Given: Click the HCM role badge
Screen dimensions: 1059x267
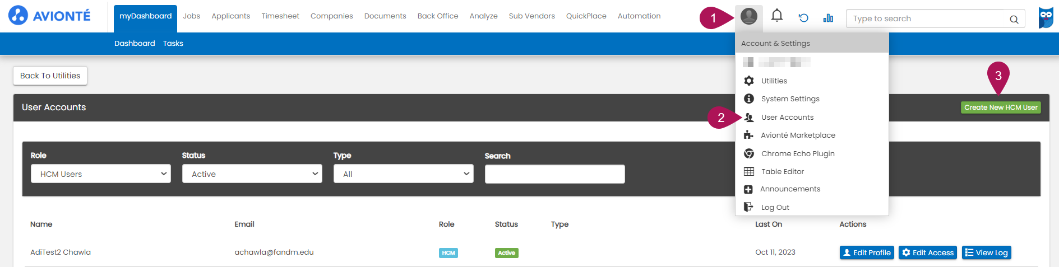Looking at the screenshot, I should (x=448, y=253).
